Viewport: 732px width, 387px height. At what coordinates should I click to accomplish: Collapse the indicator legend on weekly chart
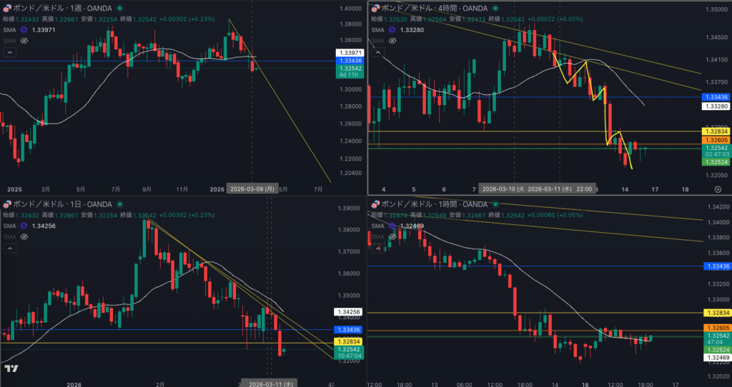(9, 53)
